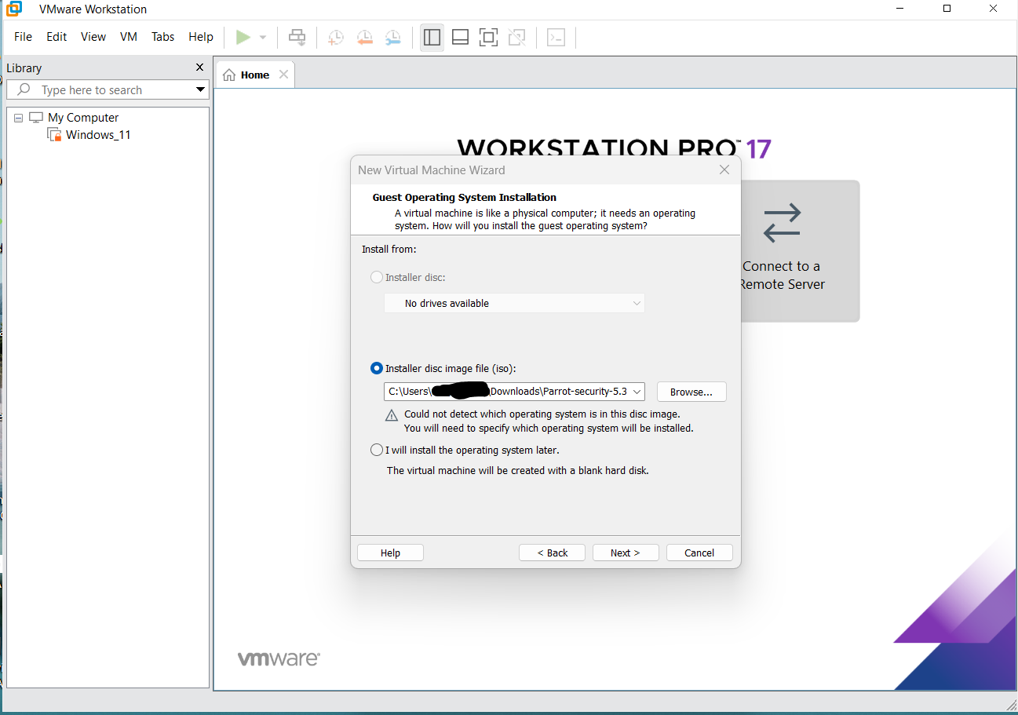The height and width of the screenshot is (715, 1018).
Task: Click the VMware Workstation title bar logo
Action: [x=13, y=9]
